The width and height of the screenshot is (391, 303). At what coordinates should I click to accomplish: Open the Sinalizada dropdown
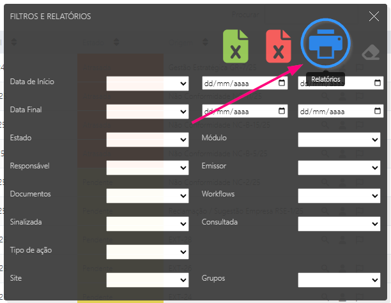point(148,224)
